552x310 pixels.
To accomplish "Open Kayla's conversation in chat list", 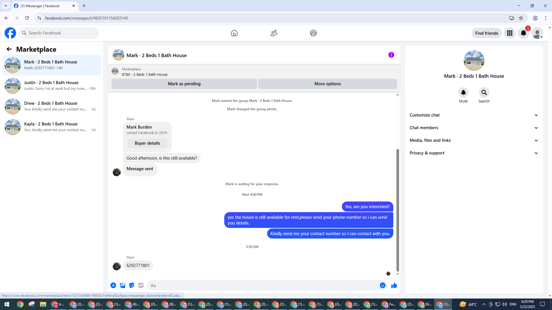I will (x=52, y=127).
